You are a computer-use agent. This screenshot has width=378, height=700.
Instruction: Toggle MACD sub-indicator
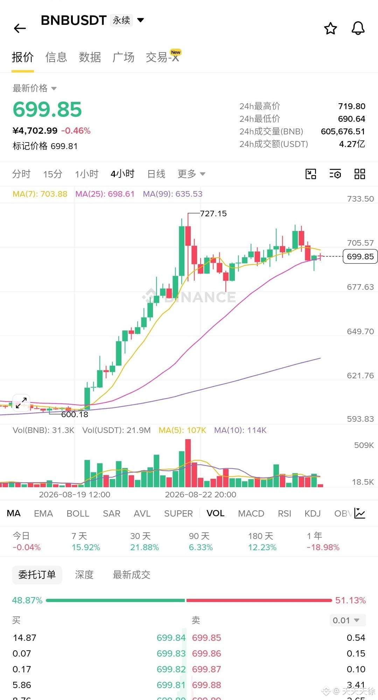pos(251,513)
